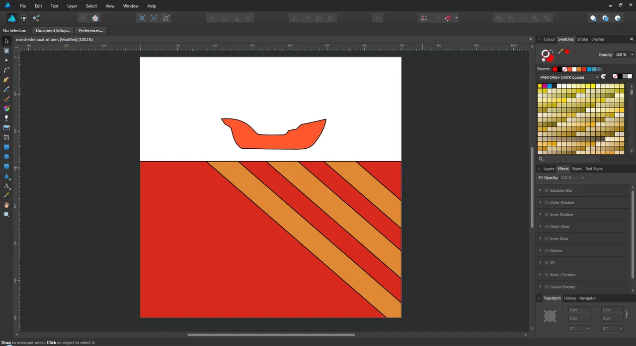Select the Rounded Rectangle tool
Viewport: 636px width, 346px height.
pyautogui.click(x=6, y=166)
